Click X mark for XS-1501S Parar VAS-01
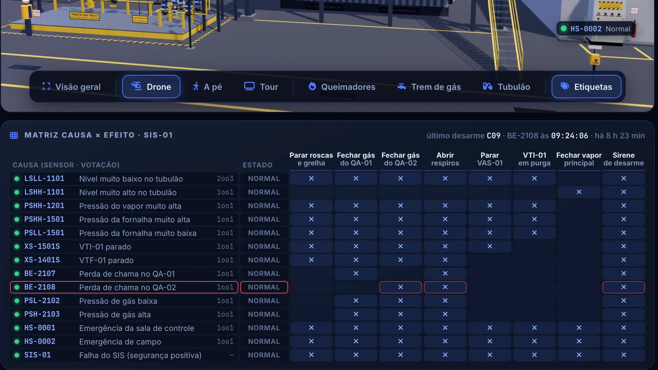This screenshot has height=370, width=658. tap(490, 246)
